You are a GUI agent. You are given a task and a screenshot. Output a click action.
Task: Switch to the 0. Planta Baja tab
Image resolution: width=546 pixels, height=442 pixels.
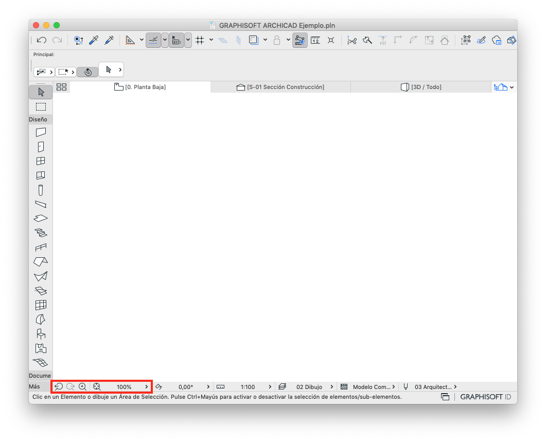pyautogui.click(x=140, y=87)
